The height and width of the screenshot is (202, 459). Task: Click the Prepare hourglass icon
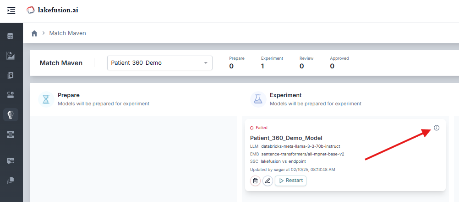click(46, 99)
